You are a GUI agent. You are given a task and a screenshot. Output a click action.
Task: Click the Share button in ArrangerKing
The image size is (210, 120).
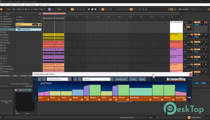point(142,79)
